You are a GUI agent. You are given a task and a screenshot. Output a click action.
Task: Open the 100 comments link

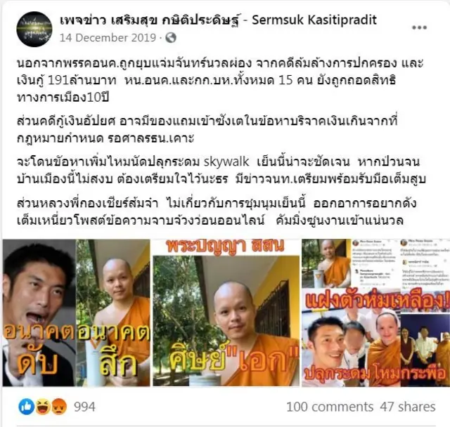[x=330, y=407]
